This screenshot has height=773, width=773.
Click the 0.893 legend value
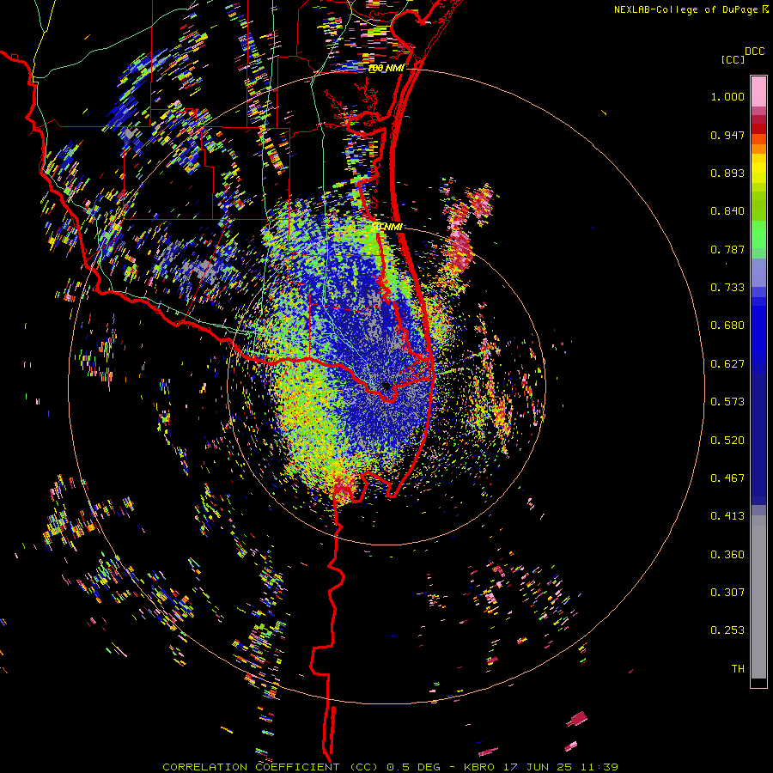[x=727, y=173]
